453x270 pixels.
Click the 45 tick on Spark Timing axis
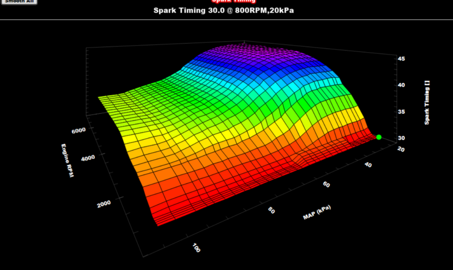(x=401, y=58)
